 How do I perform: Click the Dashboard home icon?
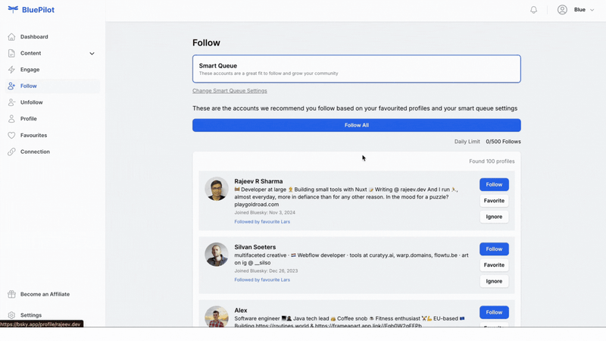11,36
